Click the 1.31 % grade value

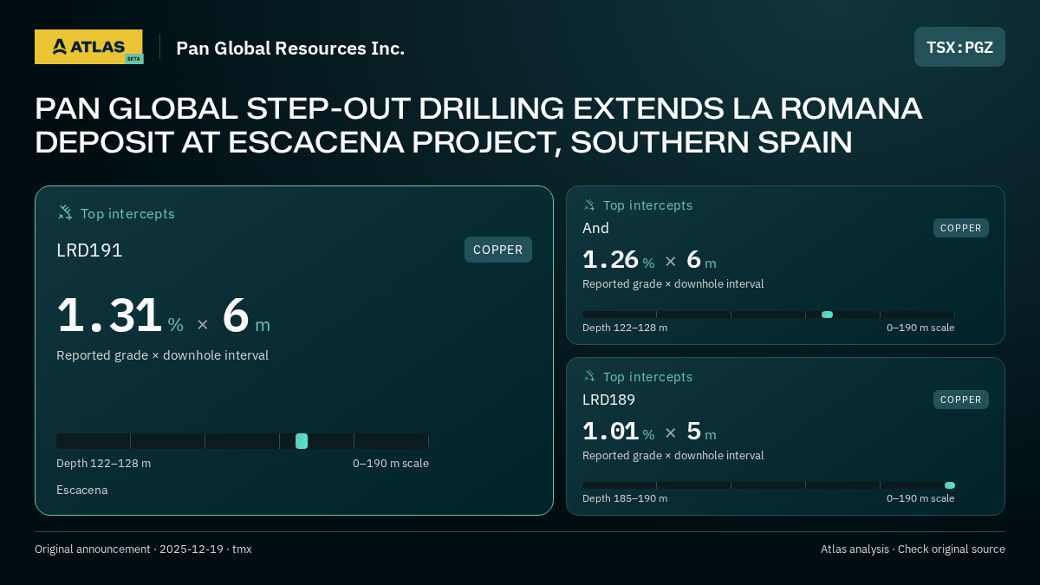[x=120, y=316]
